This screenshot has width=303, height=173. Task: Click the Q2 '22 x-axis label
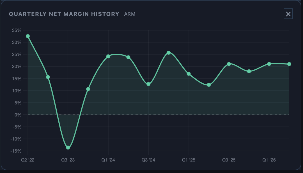click(27, 160)
